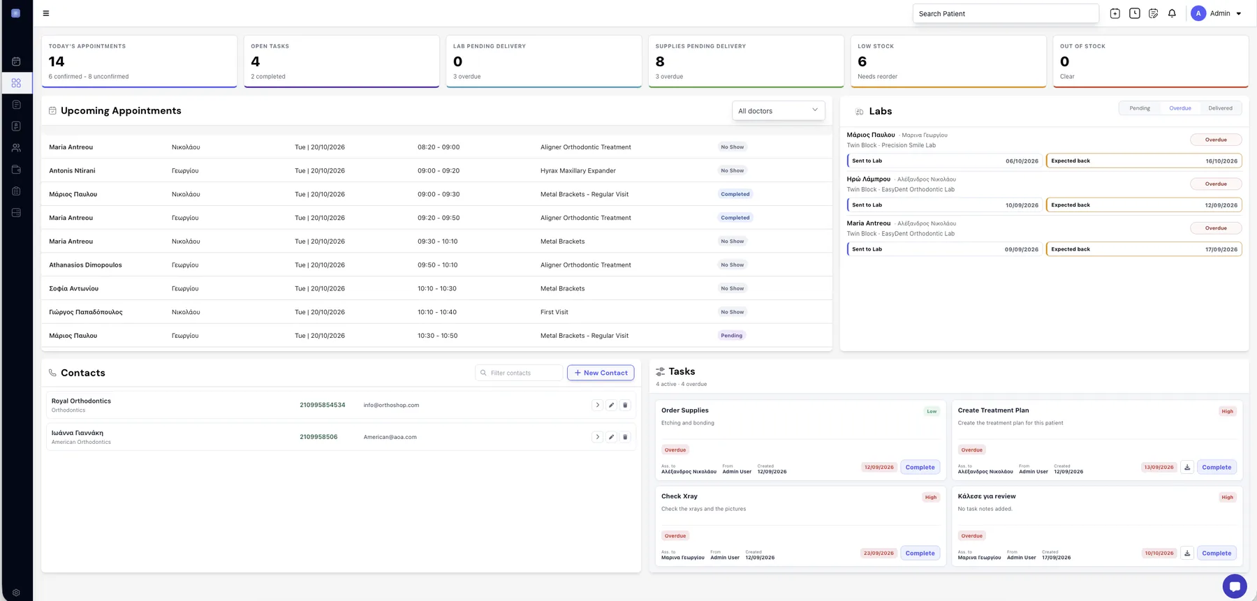Click the Filter contacts field
The width and height of the screenshot is (1257, 601).
click(x=519, y=373)
